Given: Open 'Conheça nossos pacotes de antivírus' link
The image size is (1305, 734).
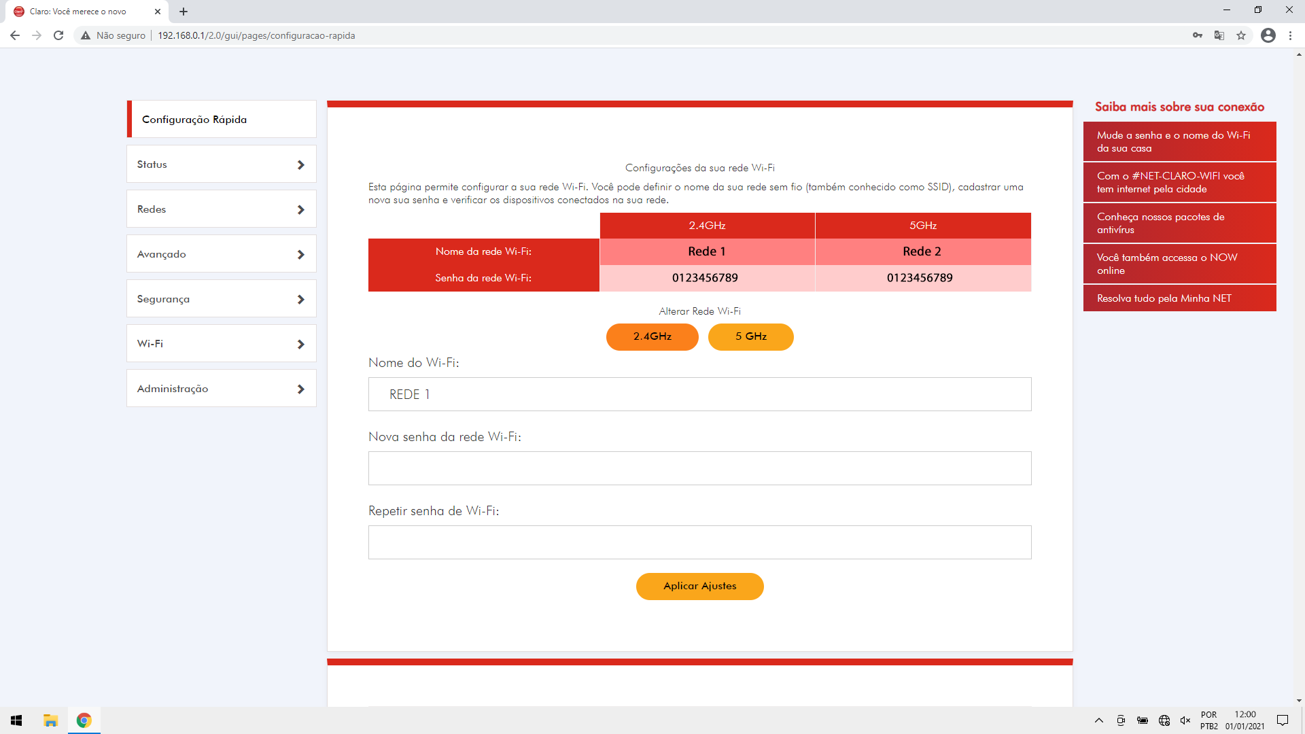Looking at the screenshot, I should (x=1179, y=223).
